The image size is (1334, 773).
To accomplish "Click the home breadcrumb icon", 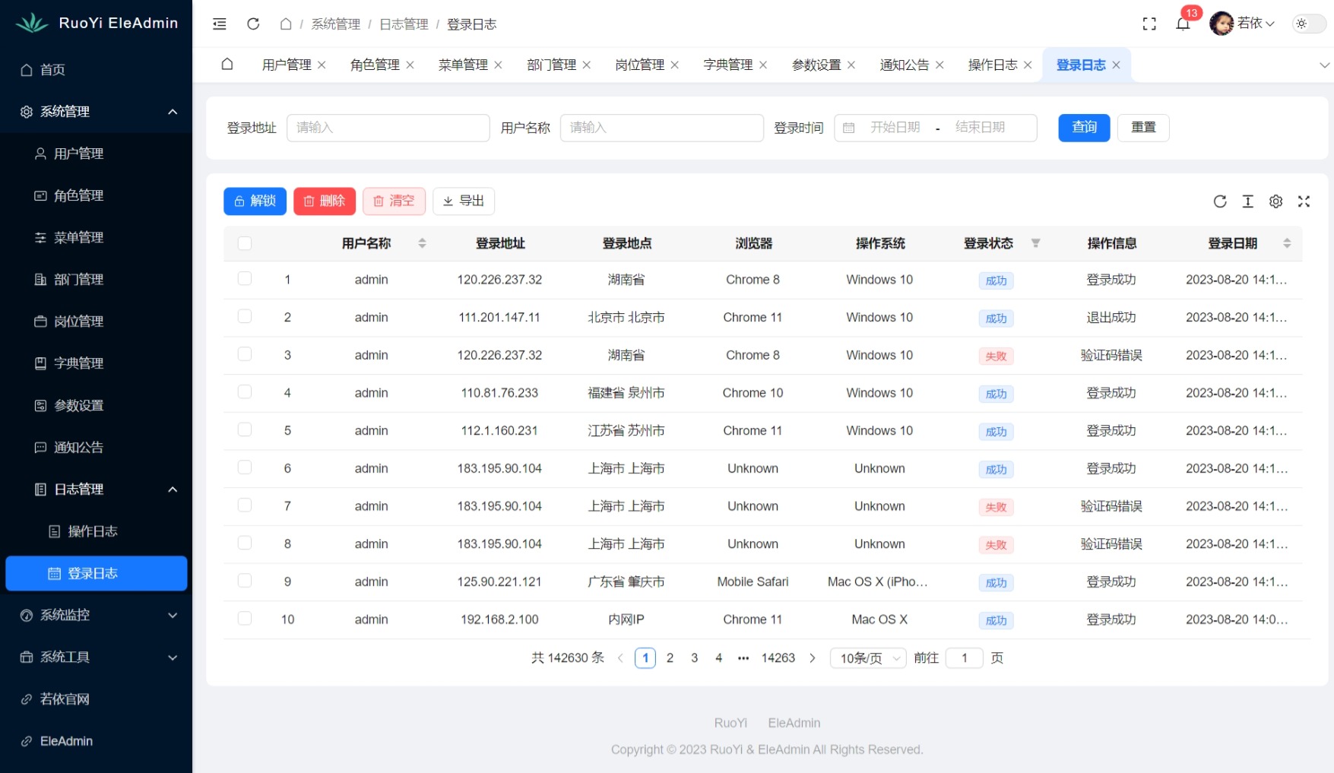I will click(286, 24).
